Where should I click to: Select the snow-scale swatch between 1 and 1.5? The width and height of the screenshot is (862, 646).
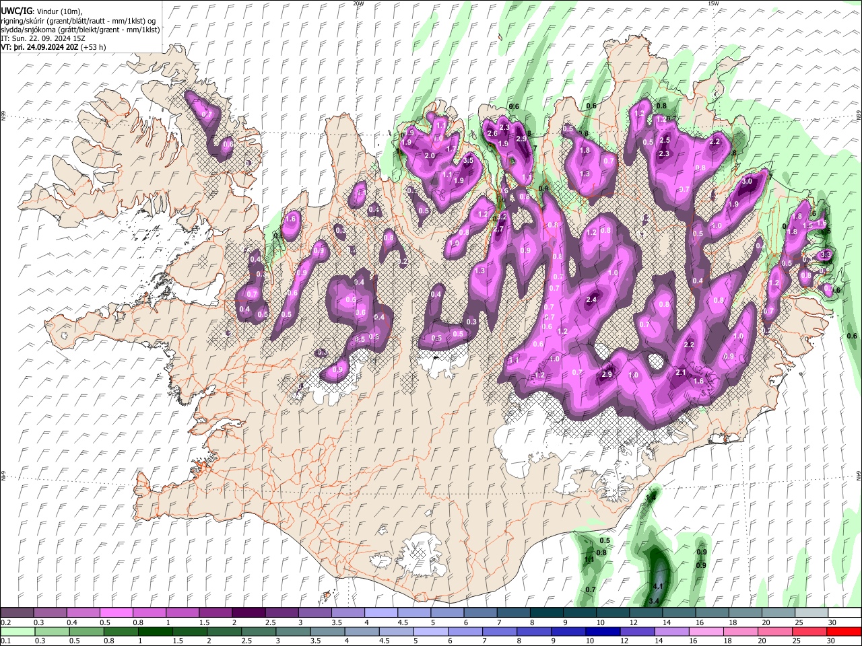tap(183, 613)
